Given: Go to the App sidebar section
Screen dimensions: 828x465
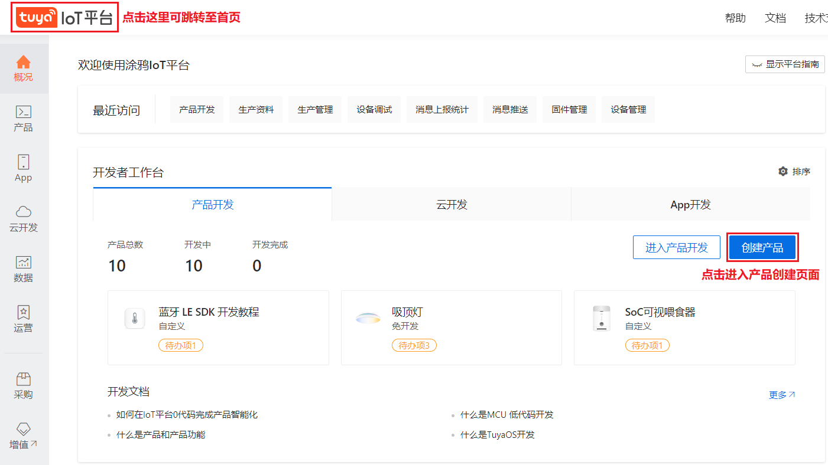Looking at the screenshot, I should click(x=24, y=169).
